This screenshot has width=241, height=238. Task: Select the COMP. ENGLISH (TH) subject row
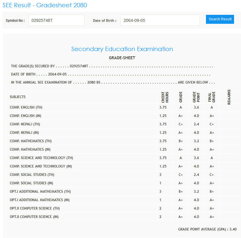coord(26,107)
